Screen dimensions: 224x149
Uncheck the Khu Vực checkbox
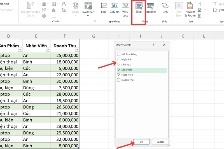point(119,65)
